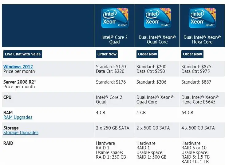The width and height of the screenshot is (225, 165).
Task: Click the Dual Intel Xeon Hexa Core header title
Action: click(x=202, y=39)
